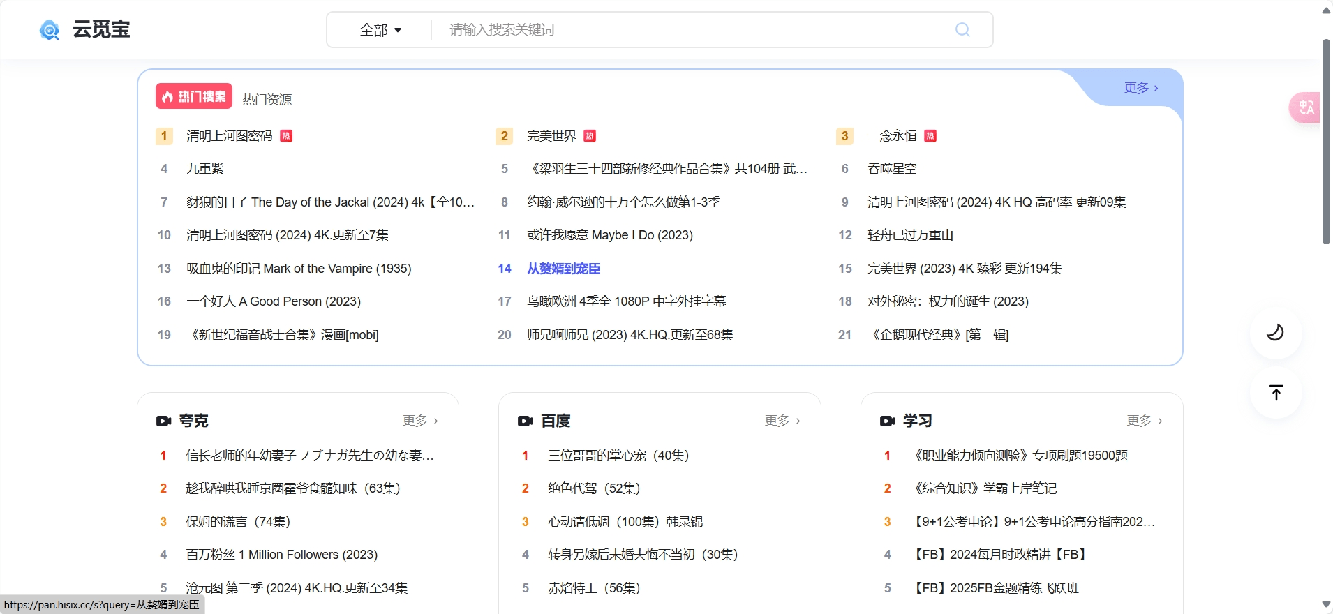Image resolution: width=1333 pixels, height=614 pixels.
Task: Open highlighted item 从赘婿到宠臣
Action: tap(563, 269)
